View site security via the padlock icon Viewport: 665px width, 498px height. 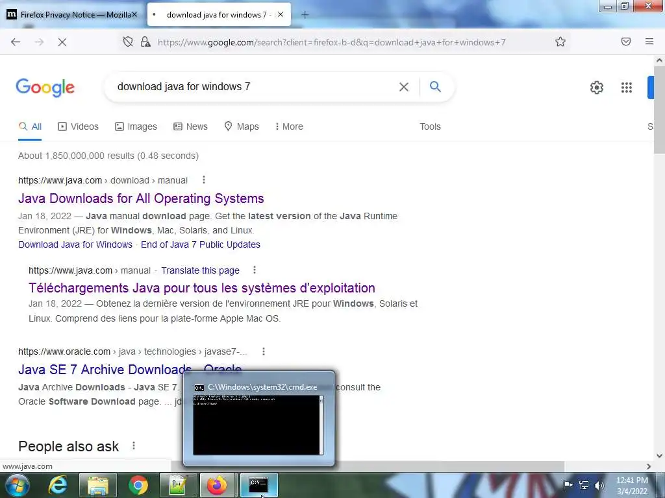point(145,41)
